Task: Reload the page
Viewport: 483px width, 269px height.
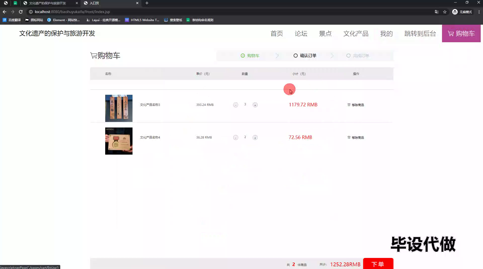Action: click(x=21, y=12)
